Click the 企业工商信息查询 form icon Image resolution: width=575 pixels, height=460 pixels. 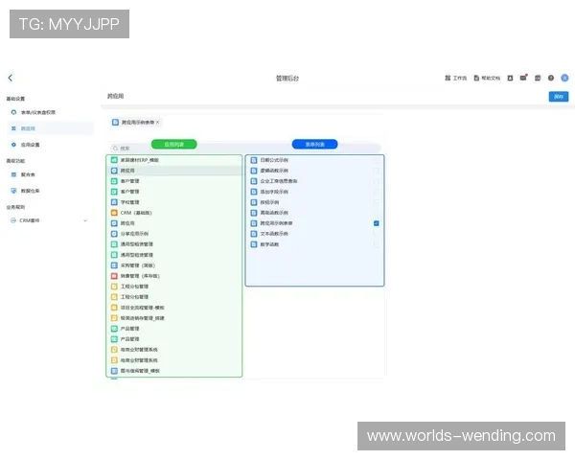point(254,181)
